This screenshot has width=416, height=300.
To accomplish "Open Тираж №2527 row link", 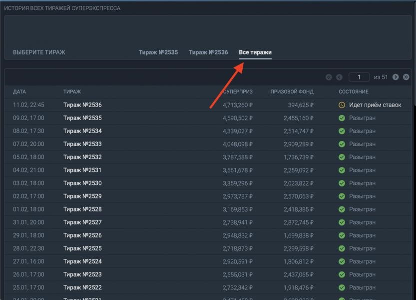I will (82, 222).
